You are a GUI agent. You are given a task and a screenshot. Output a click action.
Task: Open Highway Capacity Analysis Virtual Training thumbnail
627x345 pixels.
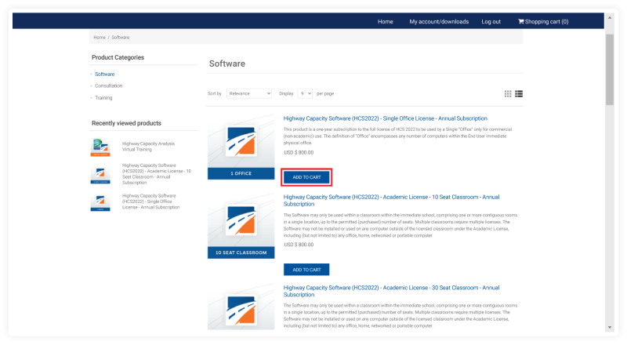point(100,147)
